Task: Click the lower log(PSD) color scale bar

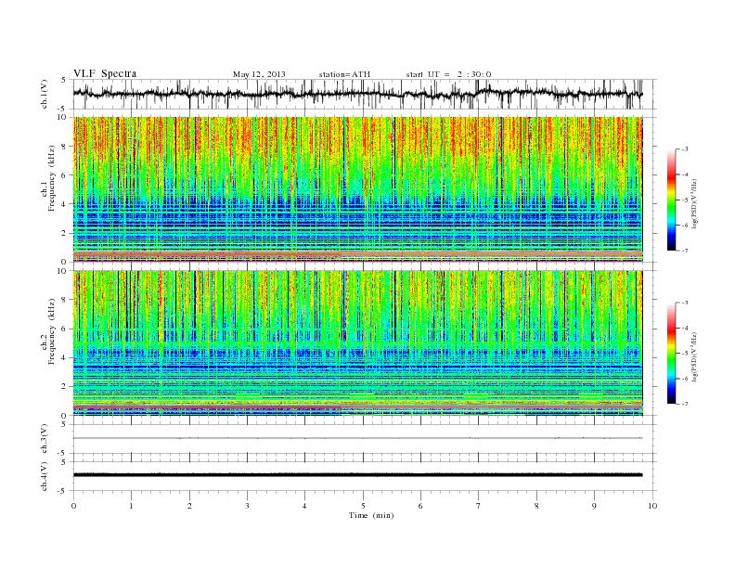Action: pyautogui.click(x=671, y=353)
